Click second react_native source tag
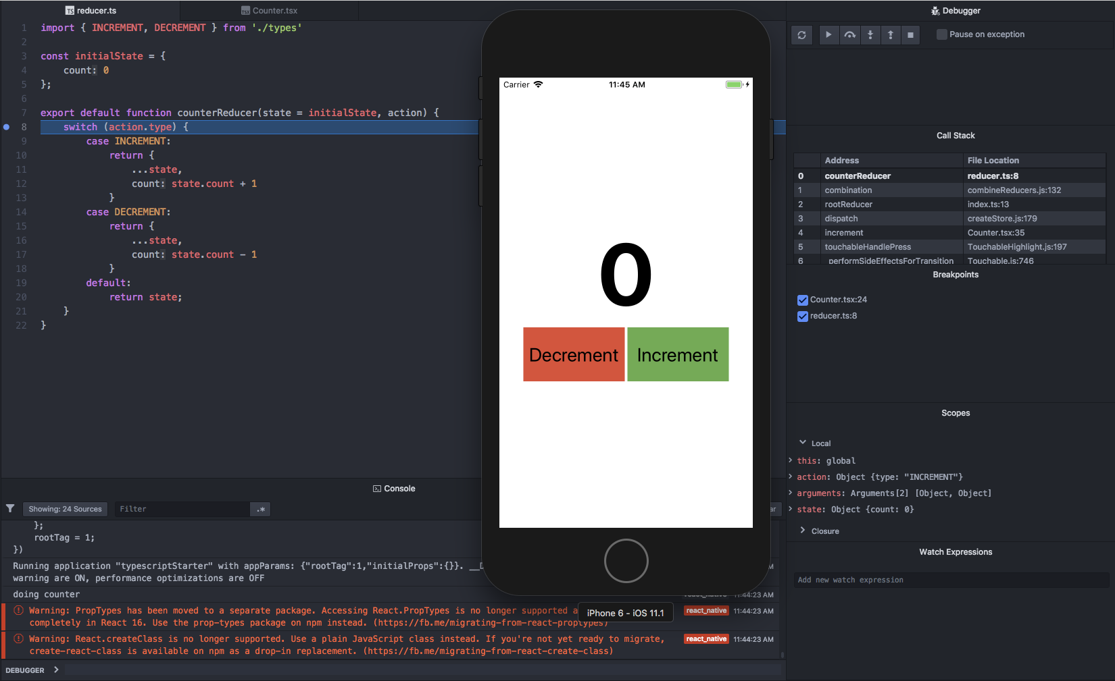Screen dimensions: 1115x681 [706, 639]
